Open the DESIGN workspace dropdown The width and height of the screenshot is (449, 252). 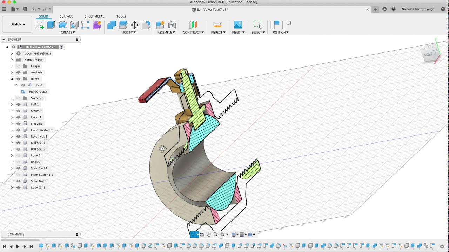click(x=18, y=24)
